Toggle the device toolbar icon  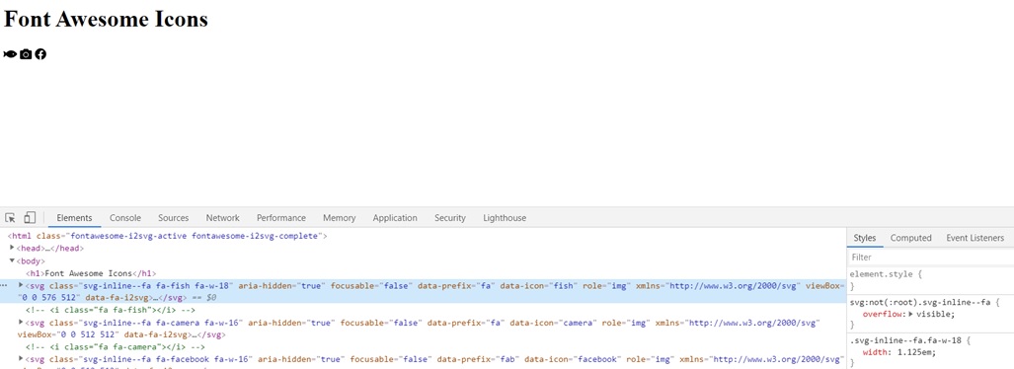pyautogui.click(x=30, y=218)
